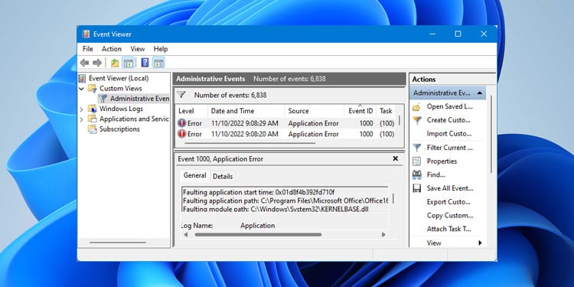
Task: Click the Faulting application path line
Action: click(x=285, y=201)
